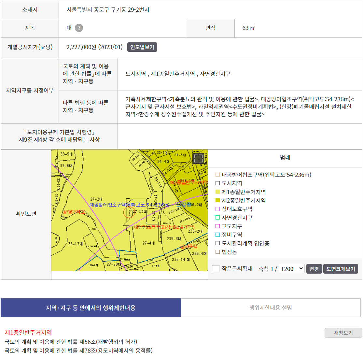Switch to the 행위제한내용 설명 tab

(271, 307)
